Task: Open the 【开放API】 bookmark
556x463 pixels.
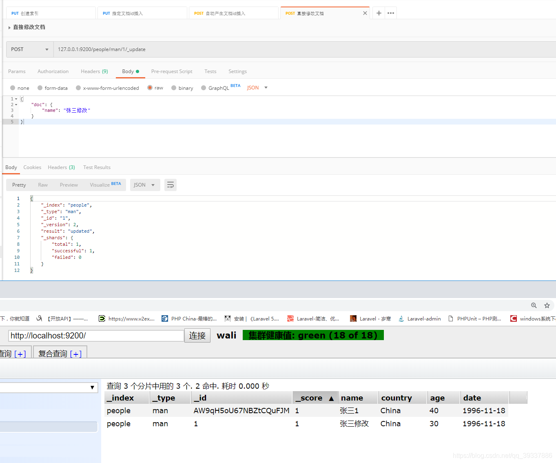Action: 62,318
